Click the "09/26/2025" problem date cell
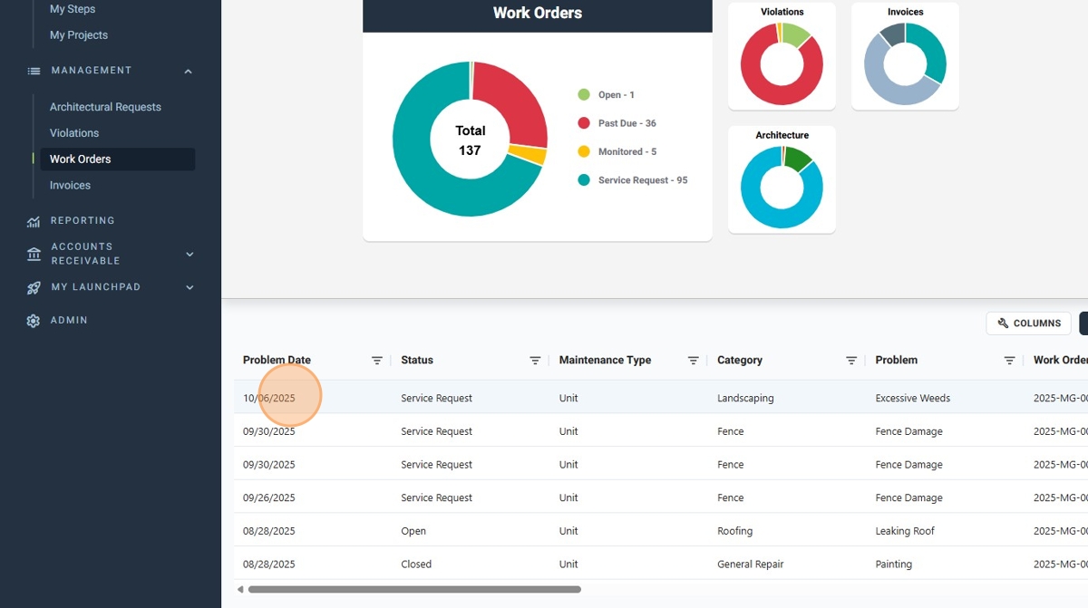This screenshot has width=1088, height=608. pos(269,498)
